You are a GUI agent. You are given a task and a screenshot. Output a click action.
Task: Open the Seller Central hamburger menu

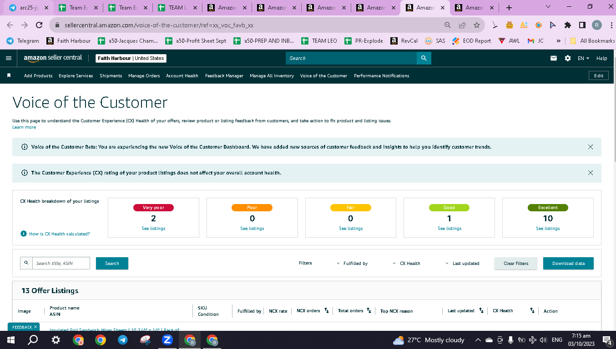pos(8,58)
